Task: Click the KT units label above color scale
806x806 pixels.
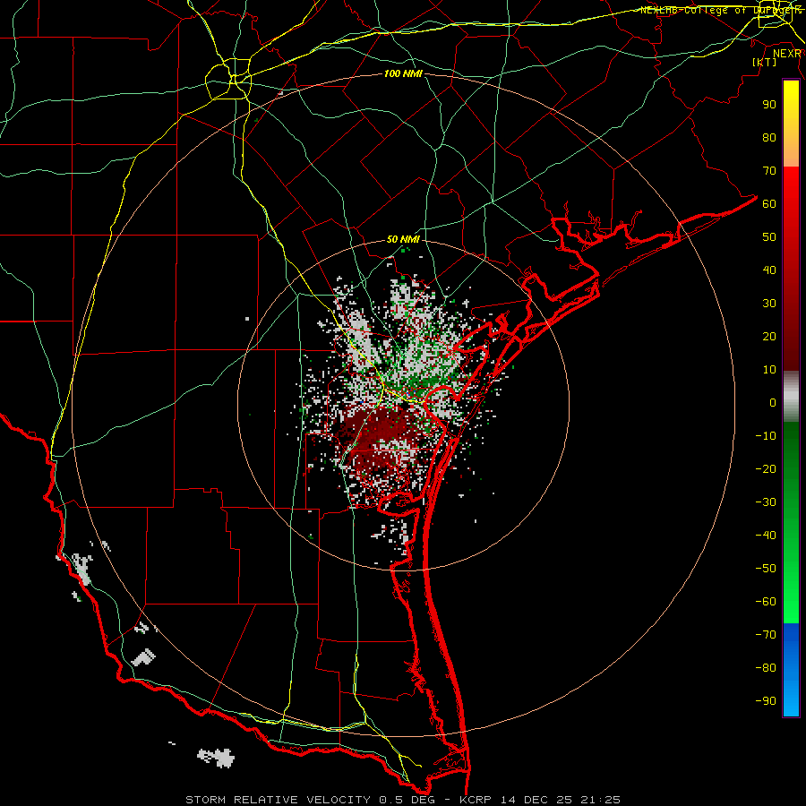Action: pos(765,62)
